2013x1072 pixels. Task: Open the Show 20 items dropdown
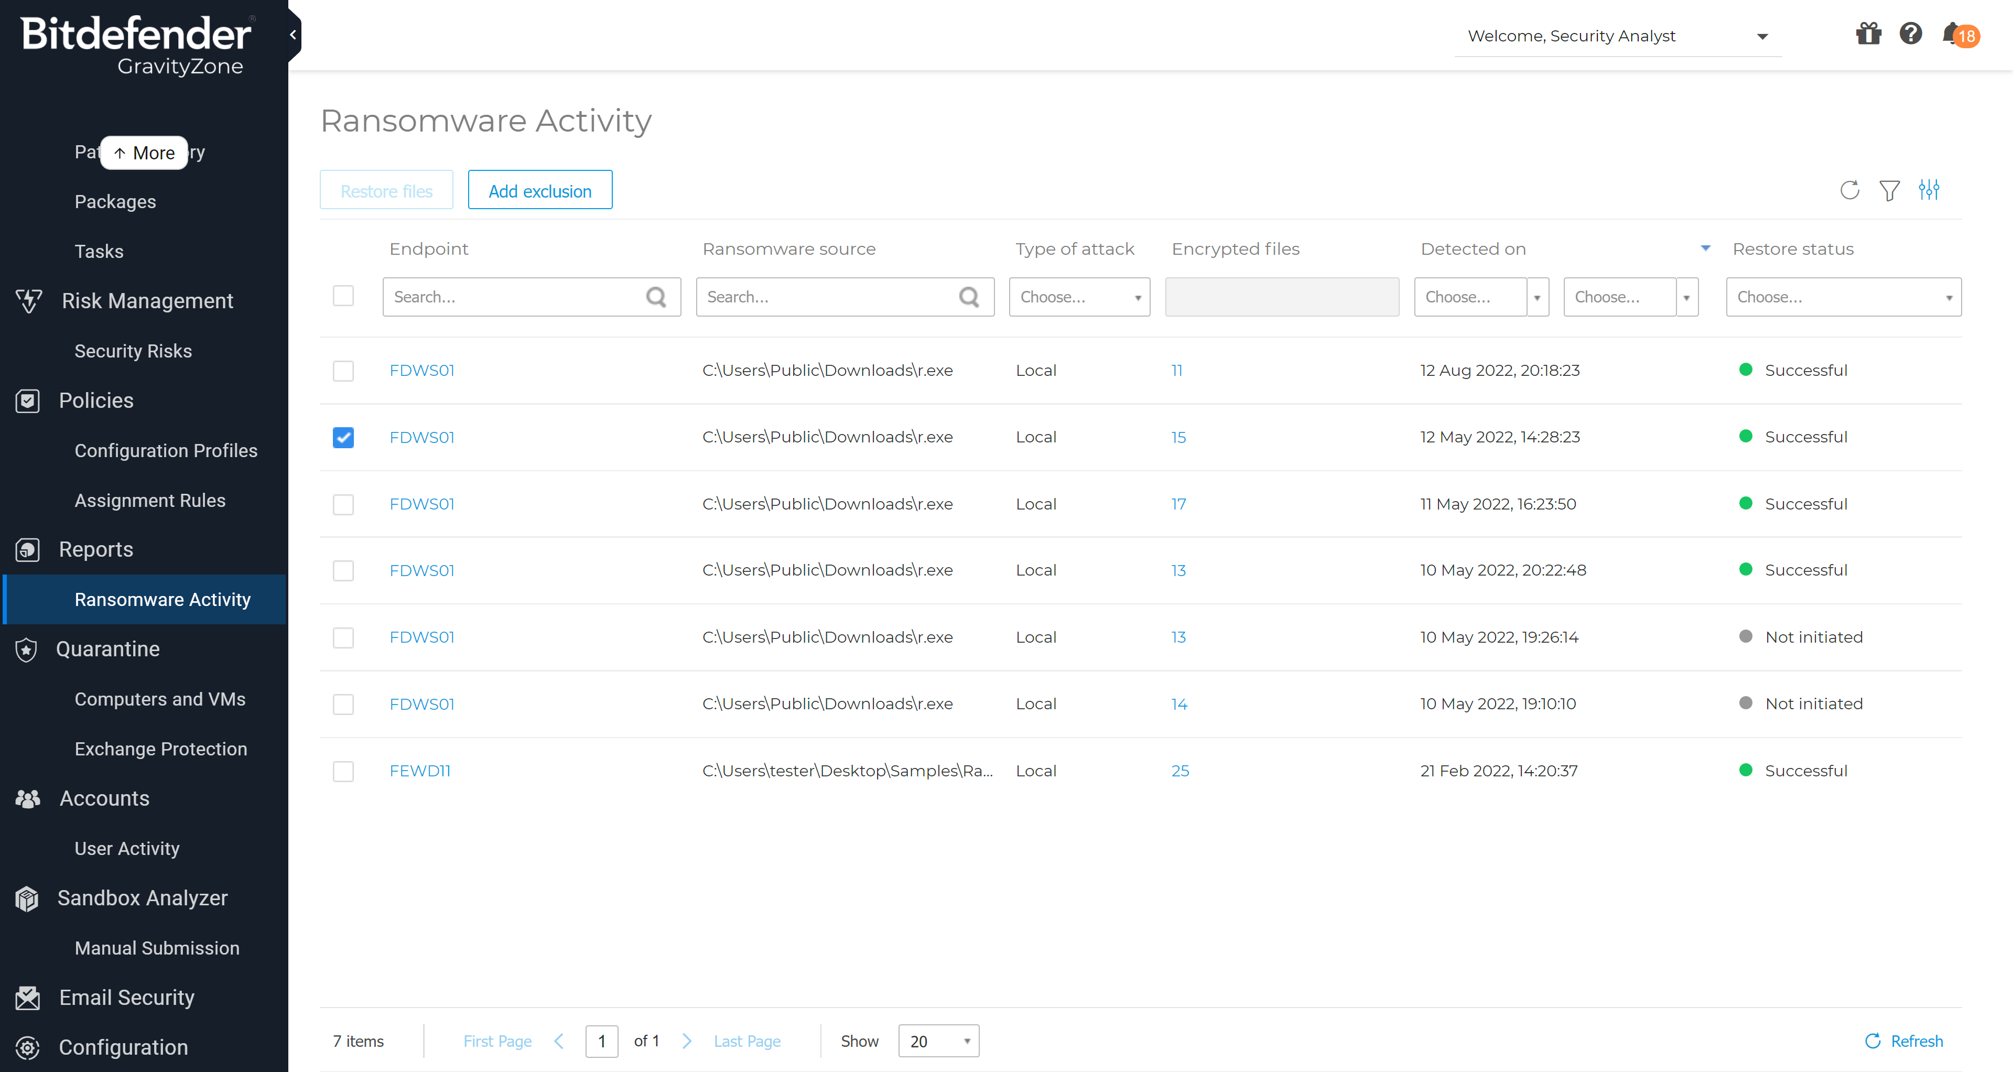pyautogui.click(x=938, y=1041)
